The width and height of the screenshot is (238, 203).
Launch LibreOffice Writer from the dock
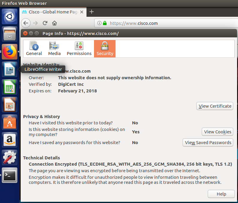tap(10, 70)
